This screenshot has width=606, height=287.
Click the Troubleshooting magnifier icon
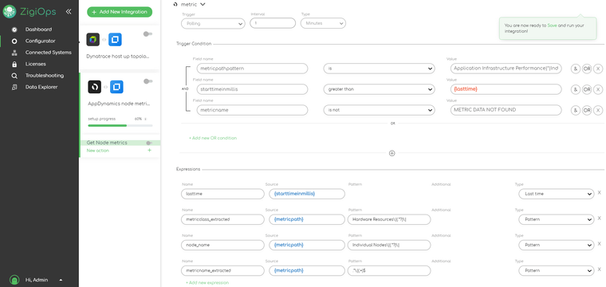coord(14,76)
